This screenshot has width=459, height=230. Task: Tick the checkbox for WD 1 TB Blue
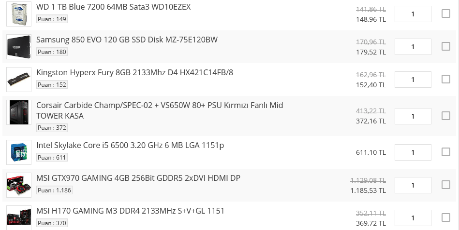446,14
